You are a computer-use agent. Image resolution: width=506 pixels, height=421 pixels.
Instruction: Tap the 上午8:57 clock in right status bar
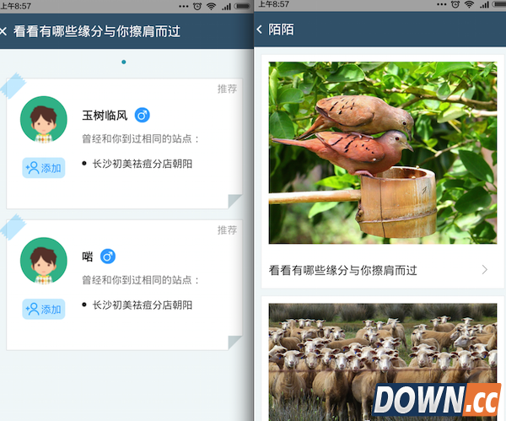click(273, 4)
